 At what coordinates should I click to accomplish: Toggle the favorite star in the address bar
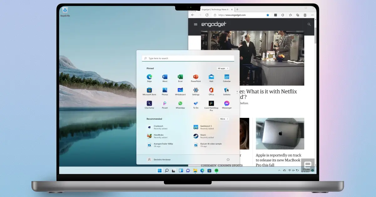(x=268, y=15)
